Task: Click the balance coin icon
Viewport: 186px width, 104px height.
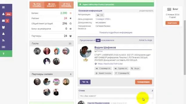Action: tap(71, 13)
